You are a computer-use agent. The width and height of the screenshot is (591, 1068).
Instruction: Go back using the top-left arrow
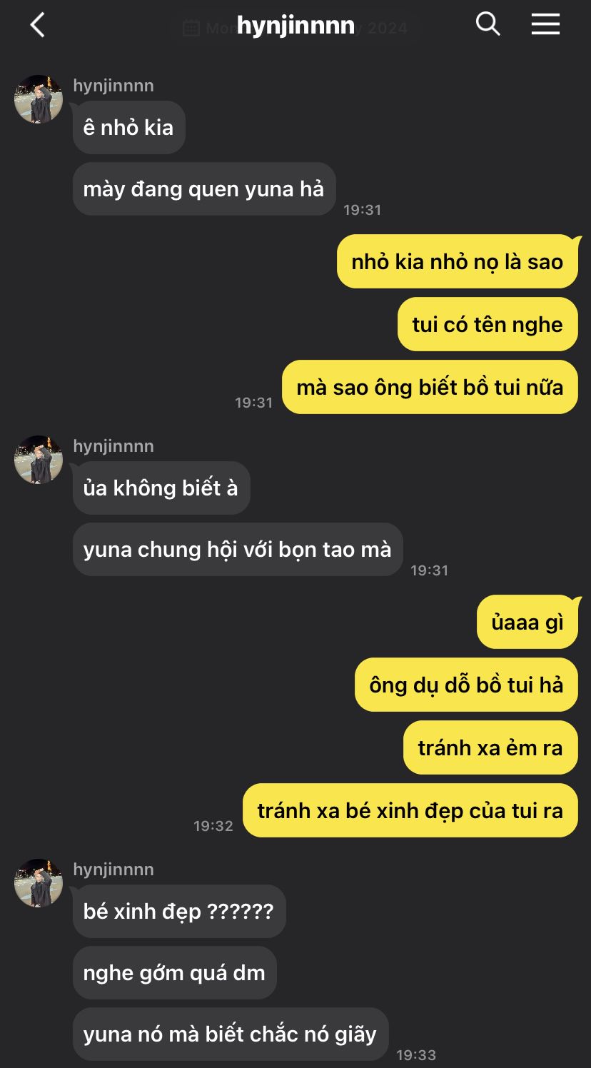37,25
